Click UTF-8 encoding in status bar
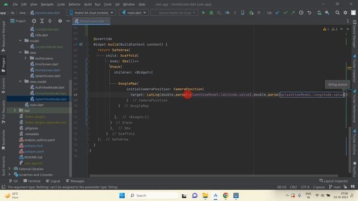This screenshot has height=201, width=358. (305, 187)
